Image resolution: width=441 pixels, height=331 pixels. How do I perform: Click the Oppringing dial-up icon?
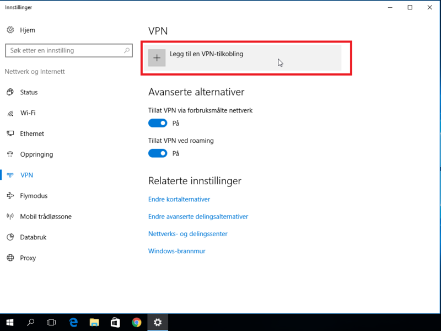[x=10, y=154]
